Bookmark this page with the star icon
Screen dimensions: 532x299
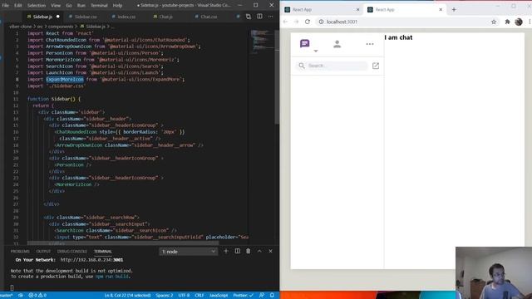pos(494,22)
